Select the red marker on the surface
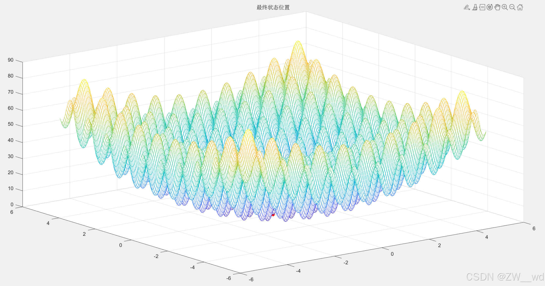 273,215
